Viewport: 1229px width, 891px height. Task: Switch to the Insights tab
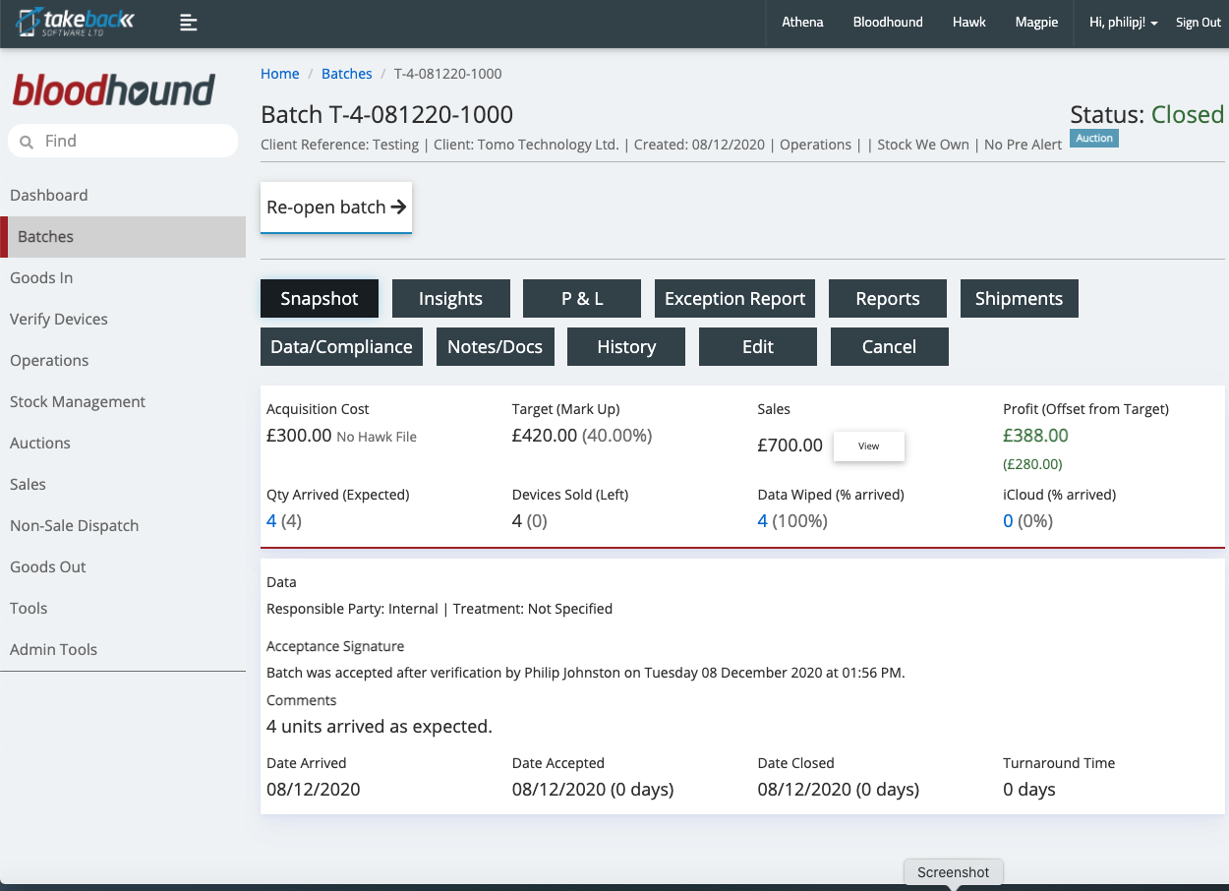tap(450, 299)
